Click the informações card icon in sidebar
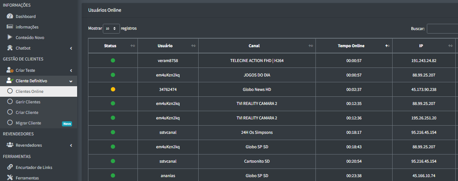 pyautogui.click(x=10, y=27)
